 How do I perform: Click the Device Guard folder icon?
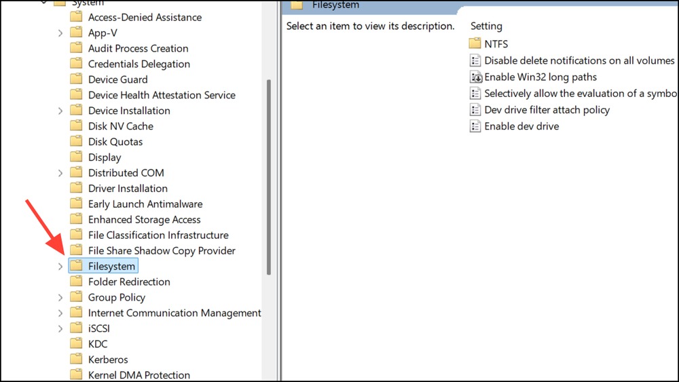pos(76,79)
